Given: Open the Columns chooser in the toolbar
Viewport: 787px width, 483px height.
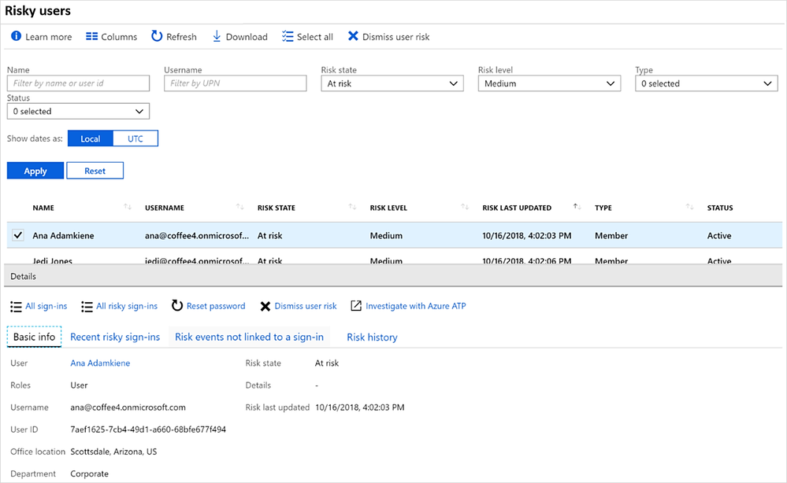Looking at the screenshot, I should click(111, 37).
